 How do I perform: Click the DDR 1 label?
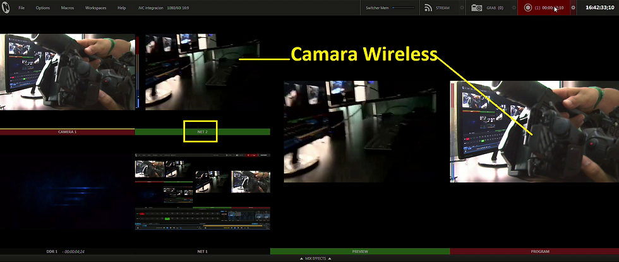pos(52,251)
